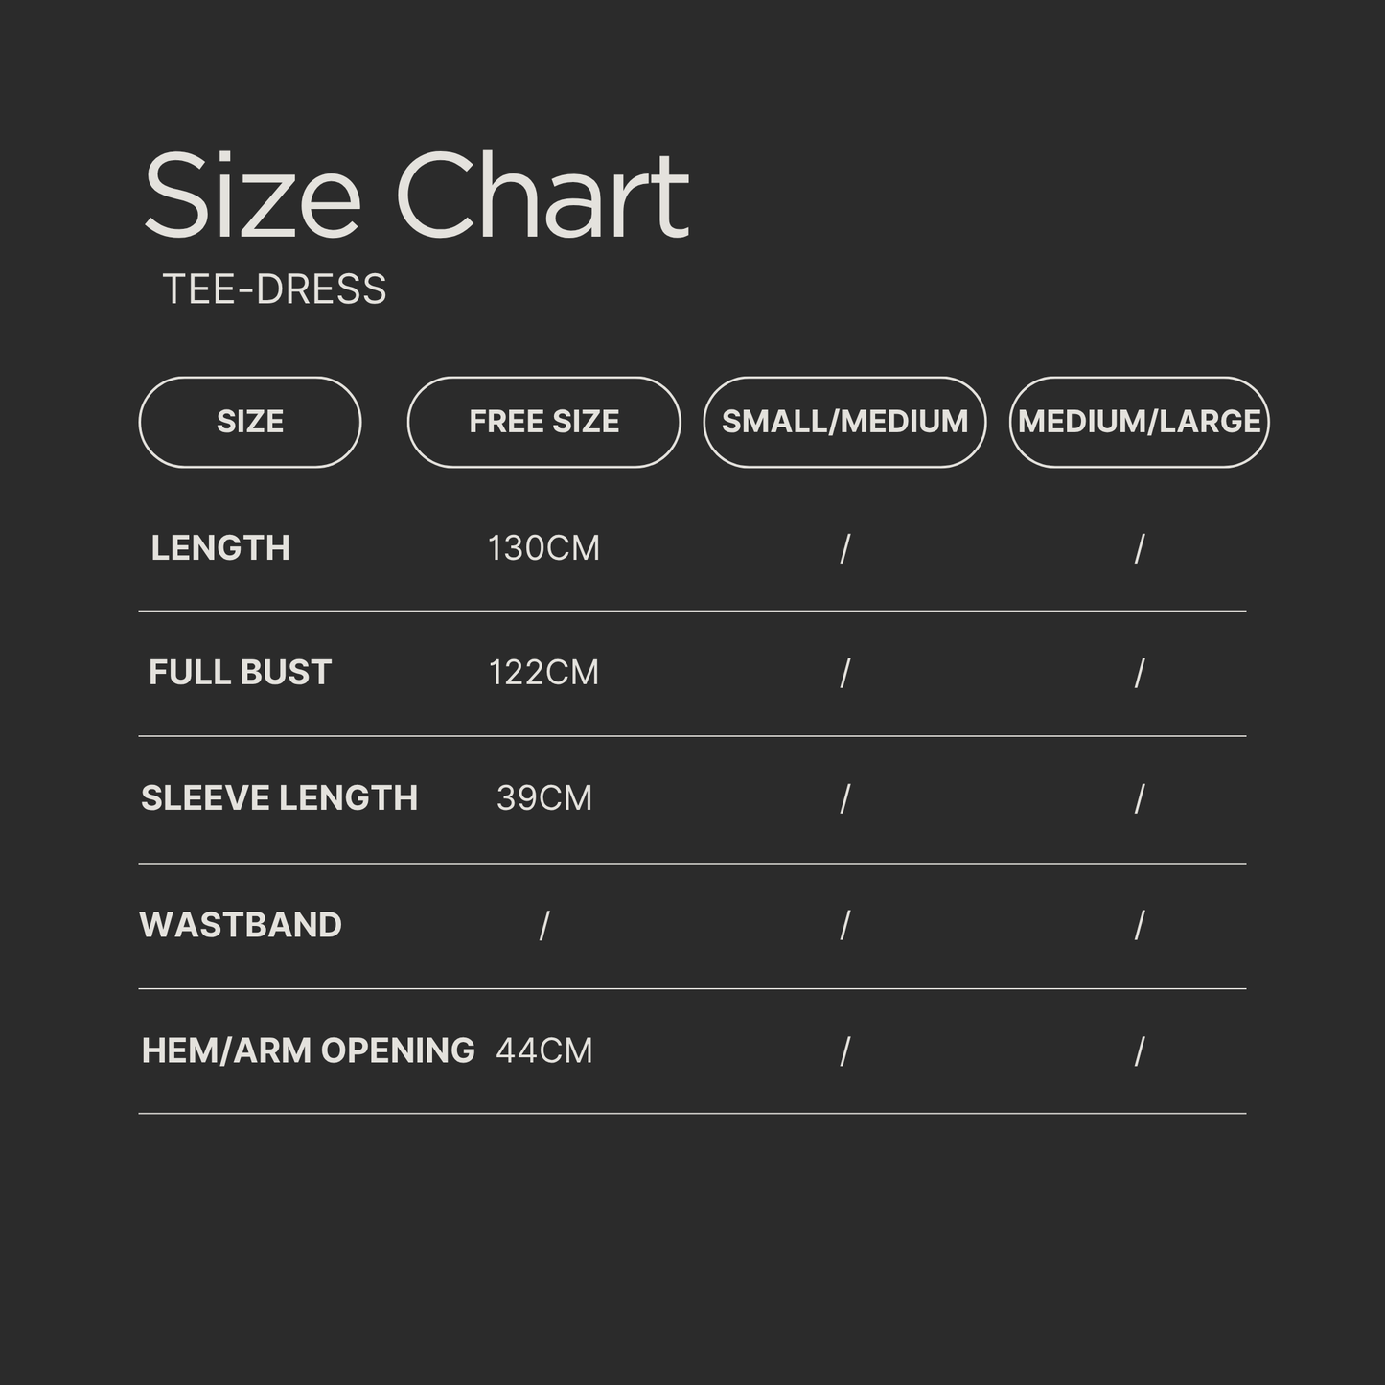This screenshot has height=1385, width=1385.
Task: Select the MEDIUM/LARGE size pill
Action: pos(1139,422)
